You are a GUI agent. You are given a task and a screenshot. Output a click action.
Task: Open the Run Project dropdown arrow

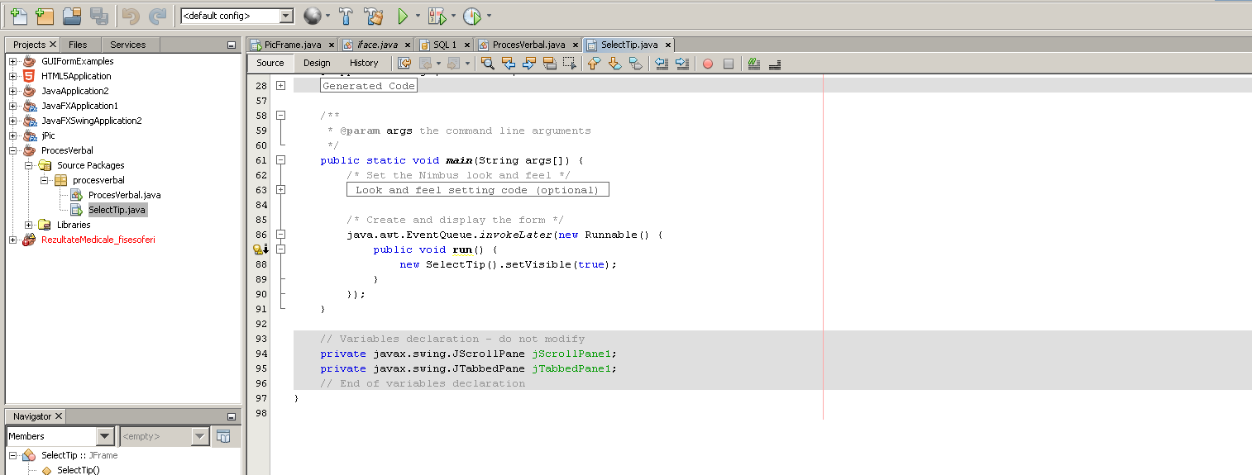[418, 16]
